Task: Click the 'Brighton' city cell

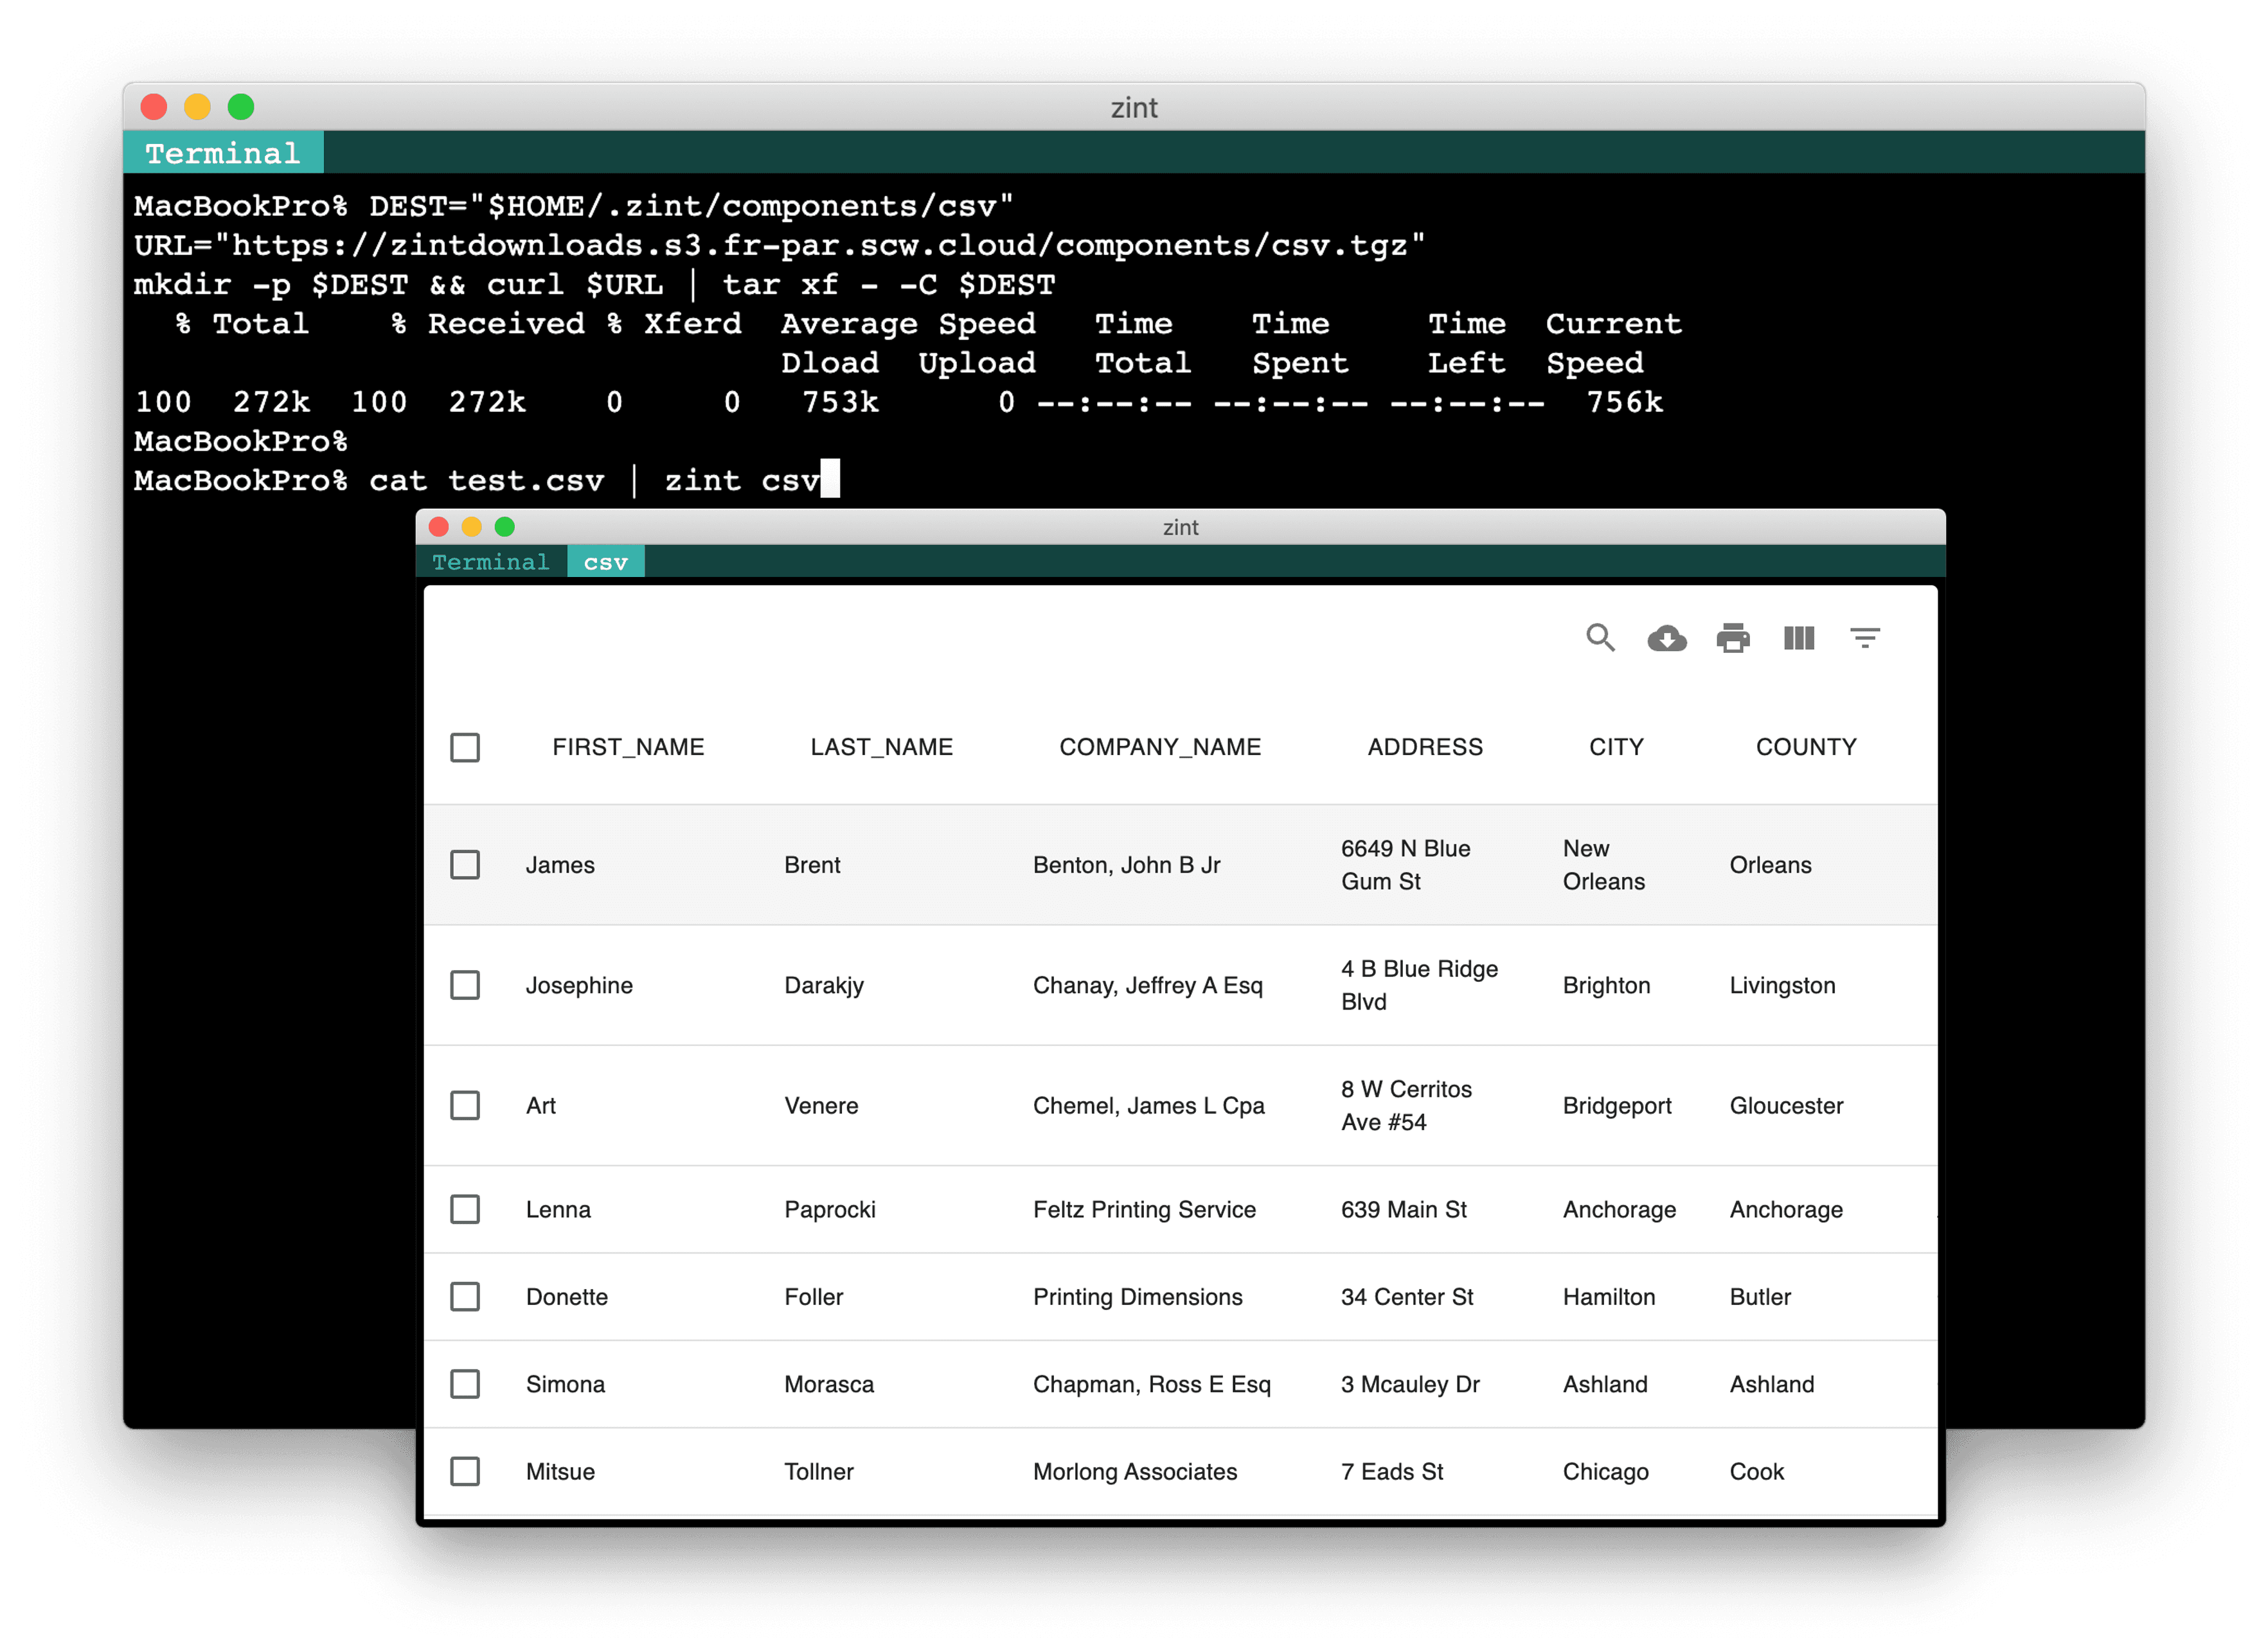Action: pyautogui.click(x=1607, y=985)
